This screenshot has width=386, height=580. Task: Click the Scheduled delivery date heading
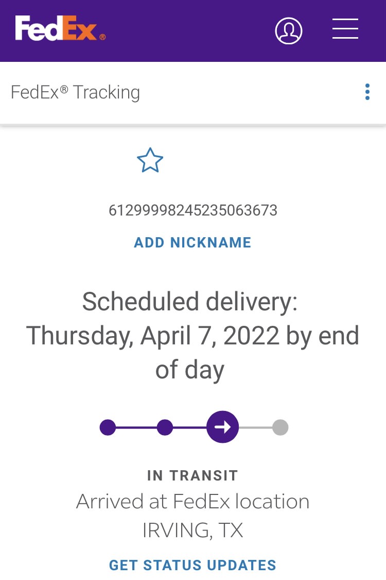point(192,336)
